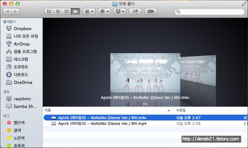Click the front Cover Flow video thumbnail

point(145,73)
